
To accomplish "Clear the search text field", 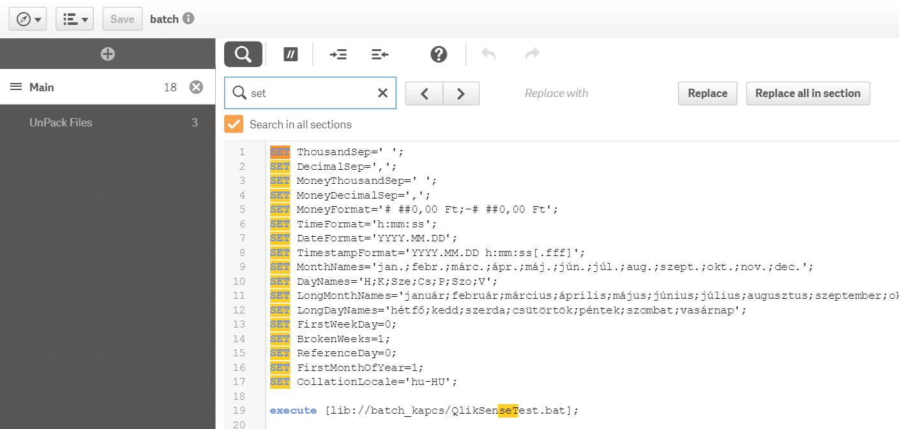I will point(382,93).
